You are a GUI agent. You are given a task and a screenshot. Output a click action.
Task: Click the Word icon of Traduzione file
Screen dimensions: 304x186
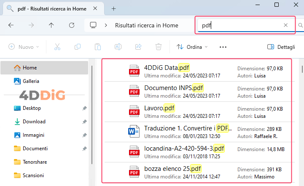(x=134, y=131)
